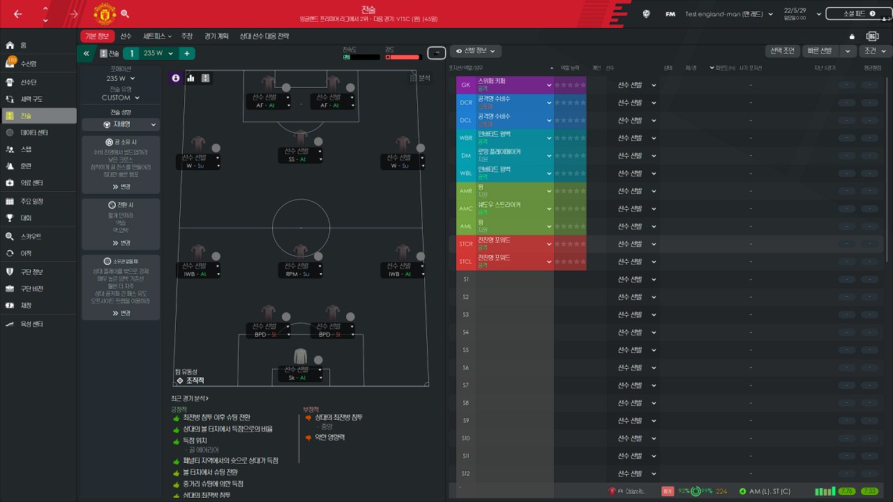The image size is (893, 502).
Task: Click 변경 under 공 소유 시
Action: (121, 187)
